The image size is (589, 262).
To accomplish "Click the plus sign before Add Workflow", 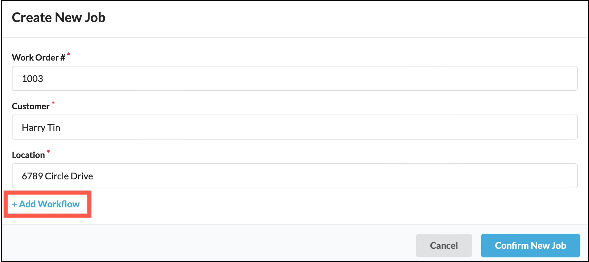I will pos(15,204).
